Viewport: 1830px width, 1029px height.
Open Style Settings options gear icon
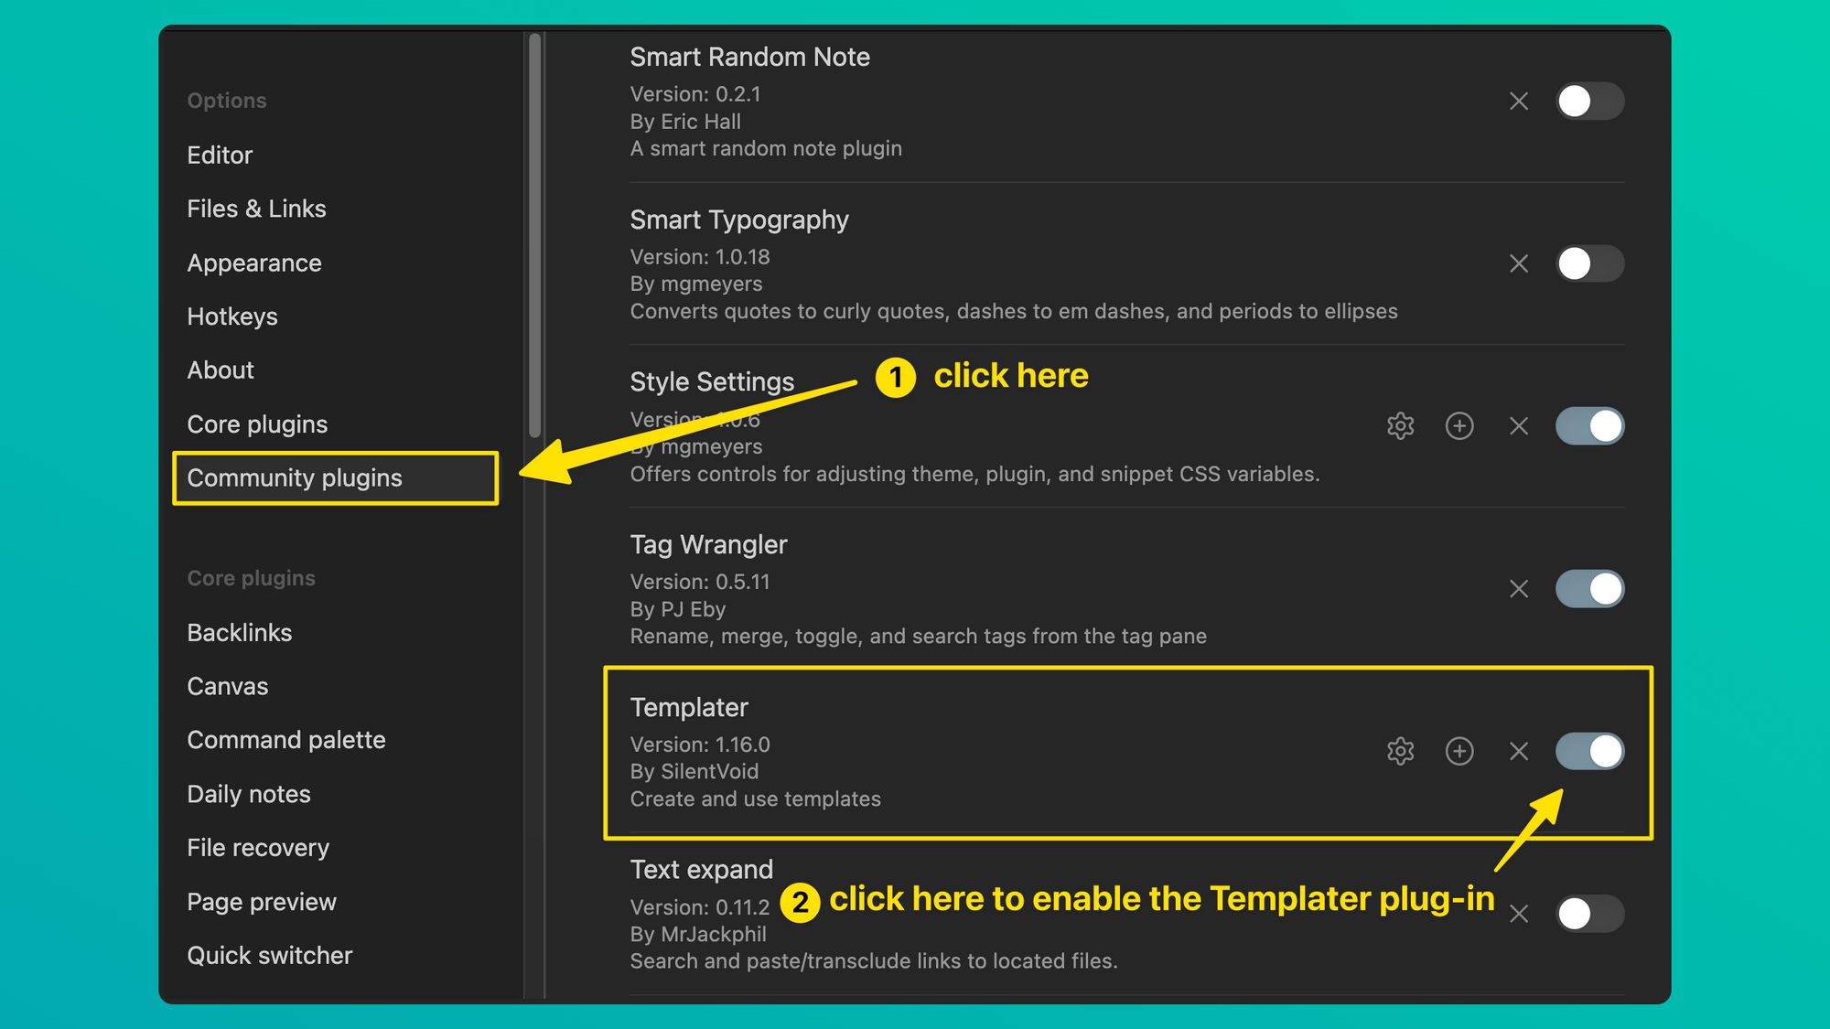1400,425
